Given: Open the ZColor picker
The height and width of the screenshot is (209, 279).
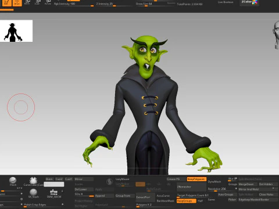Looking at the screenshot, I should click(249, 2).
